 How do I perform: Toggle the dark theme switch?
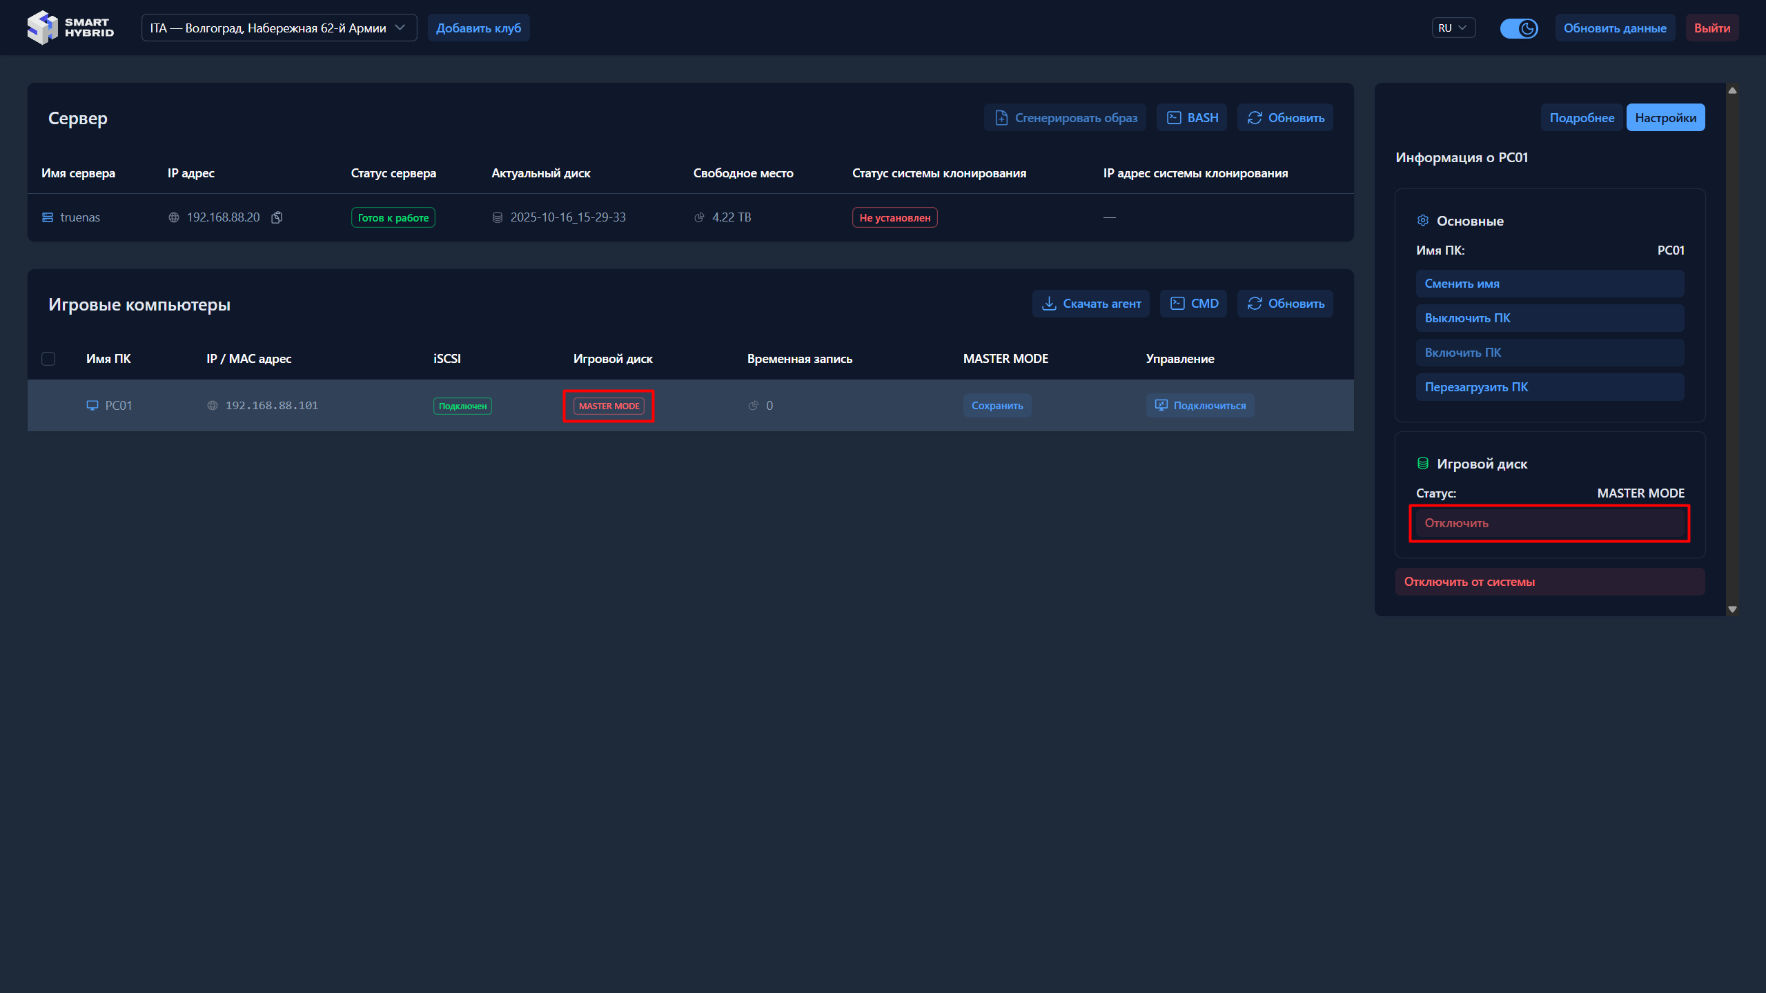pos(1518,28)
